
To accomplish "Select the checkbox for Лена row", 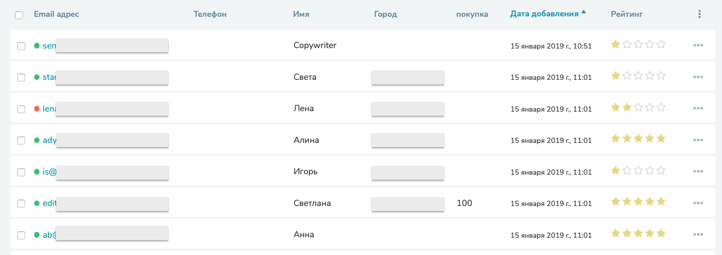I will (21, 109).
